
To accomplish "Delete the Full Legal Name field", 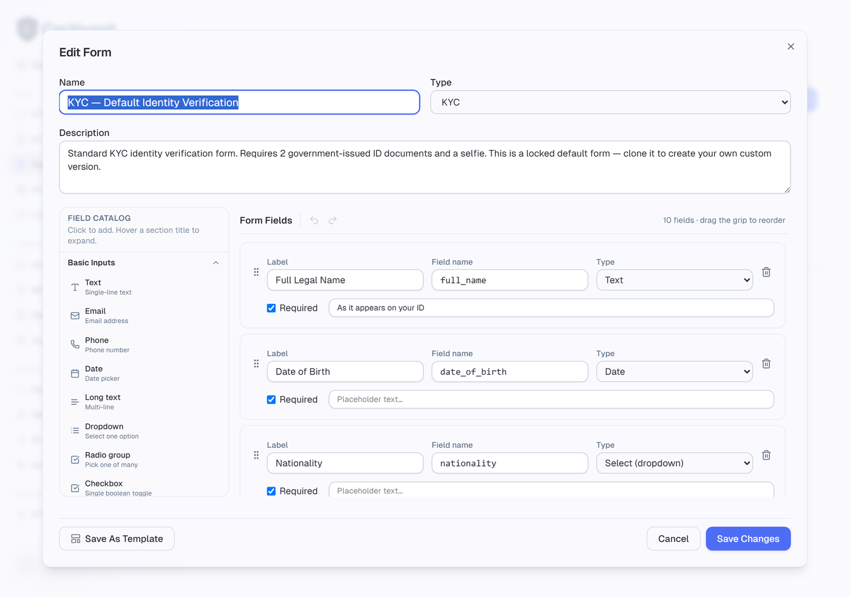I will pyautogui.click(x=766, y=272).
